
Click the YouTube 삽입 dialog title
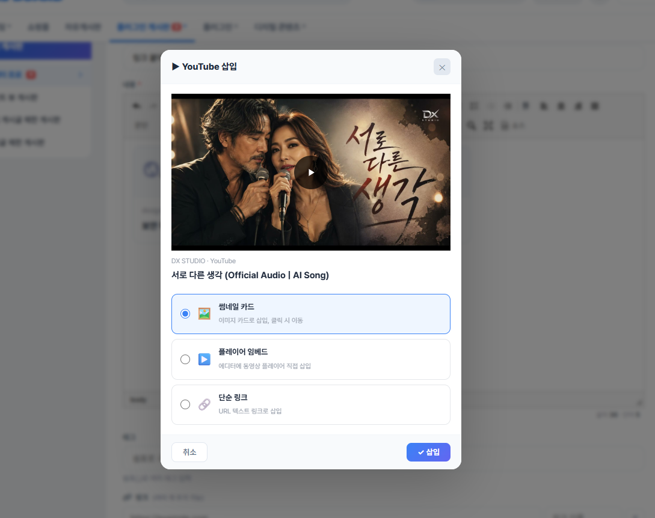click(204, 67)
